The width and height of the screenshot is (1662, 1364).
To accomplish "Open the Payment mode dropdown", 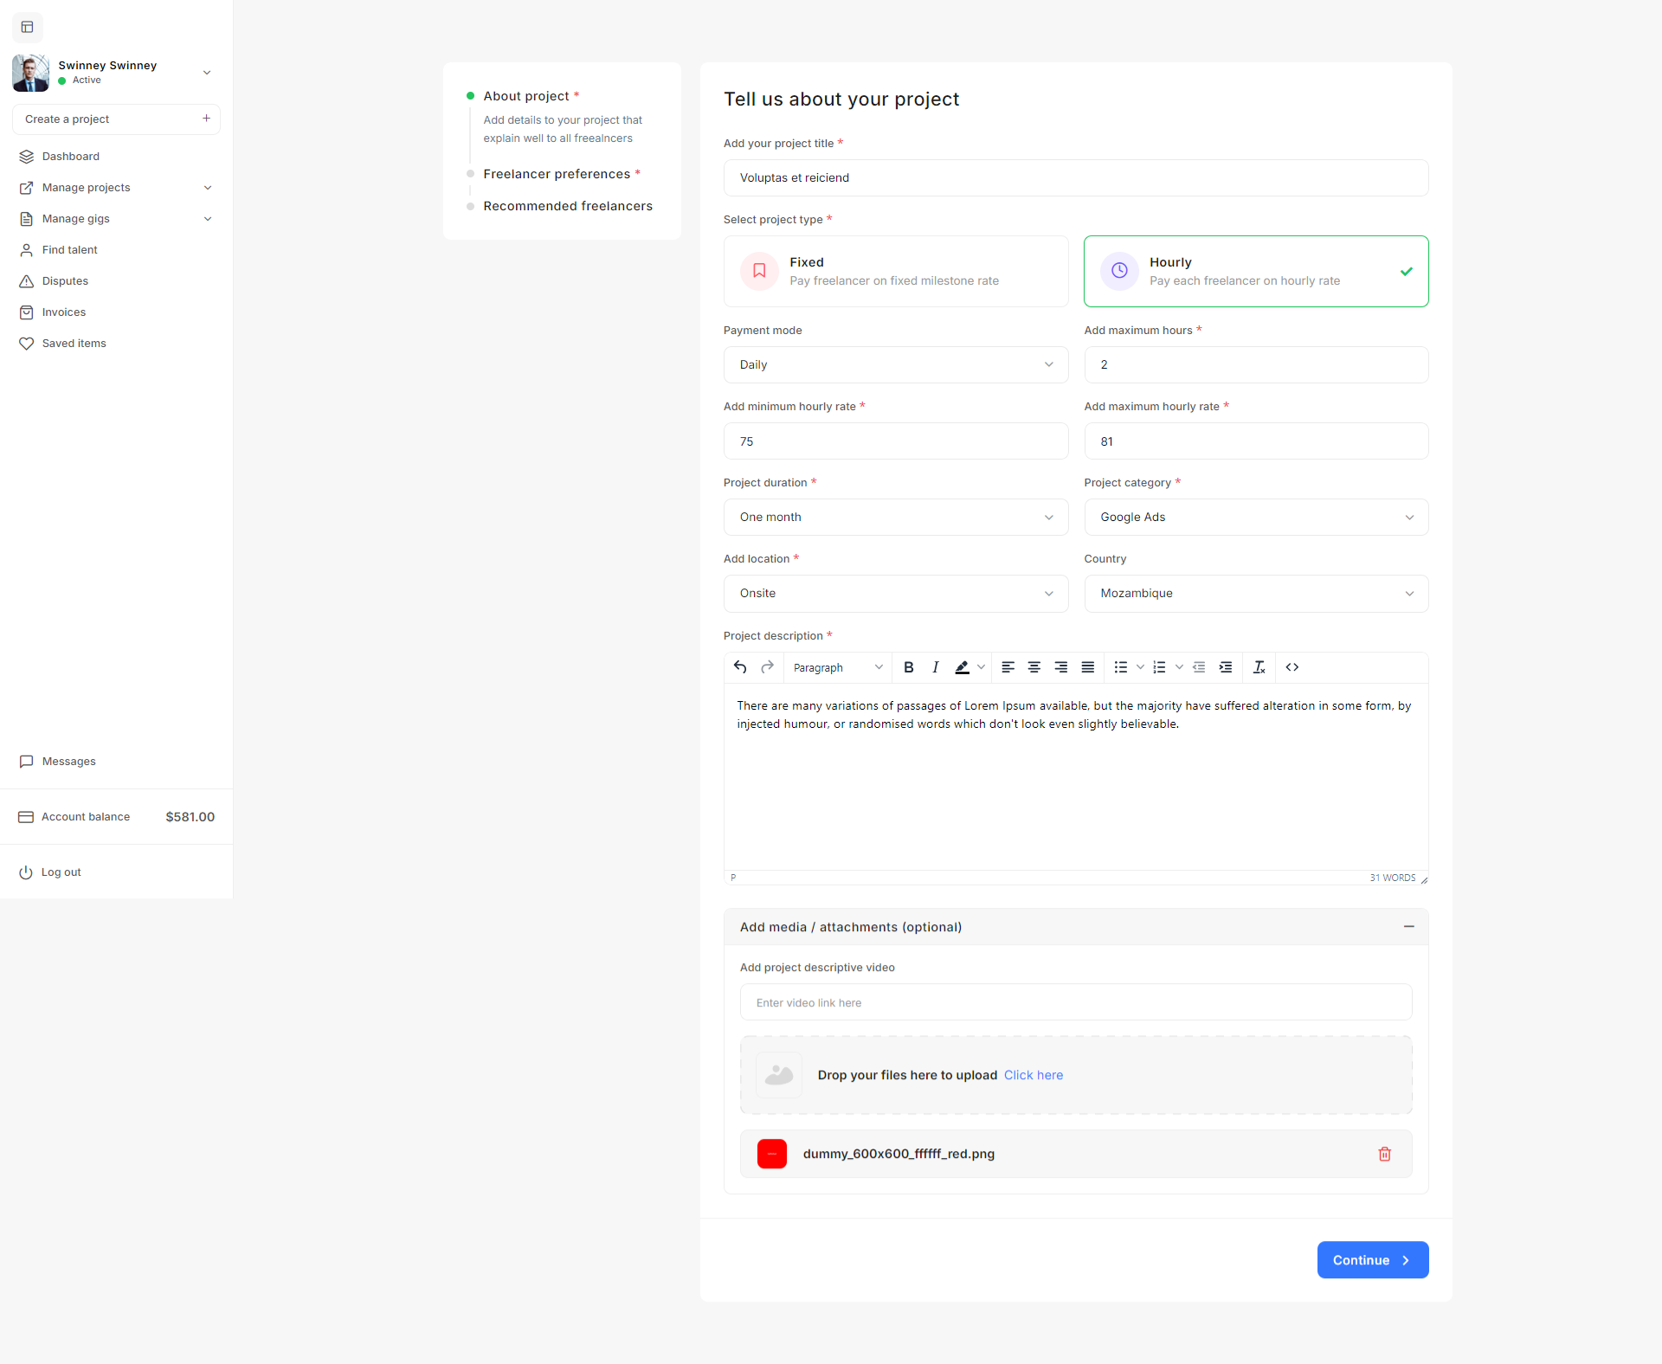I will tap(896, 364).
